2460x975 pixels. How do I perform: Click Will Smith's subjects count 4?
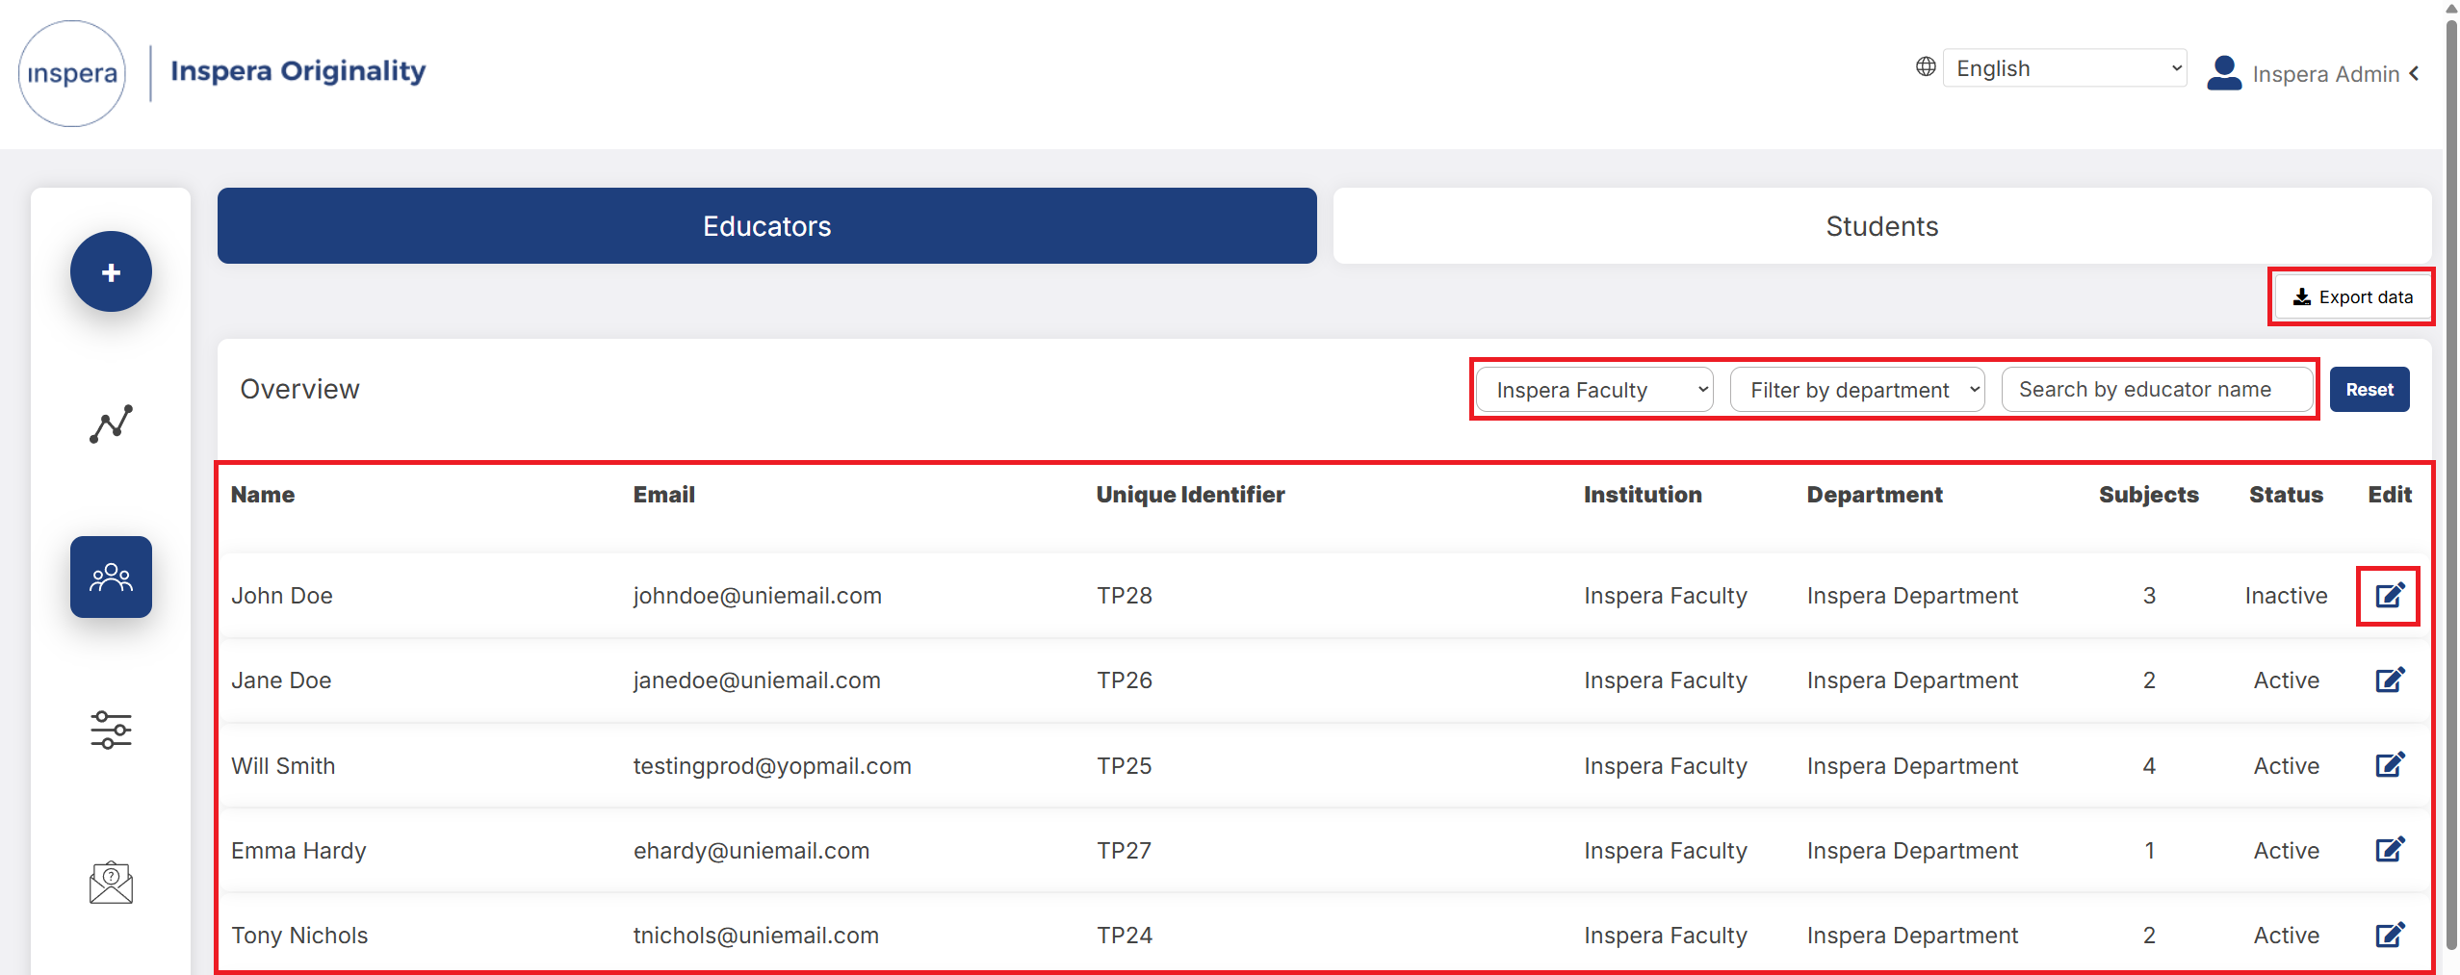pos(2148,766)
